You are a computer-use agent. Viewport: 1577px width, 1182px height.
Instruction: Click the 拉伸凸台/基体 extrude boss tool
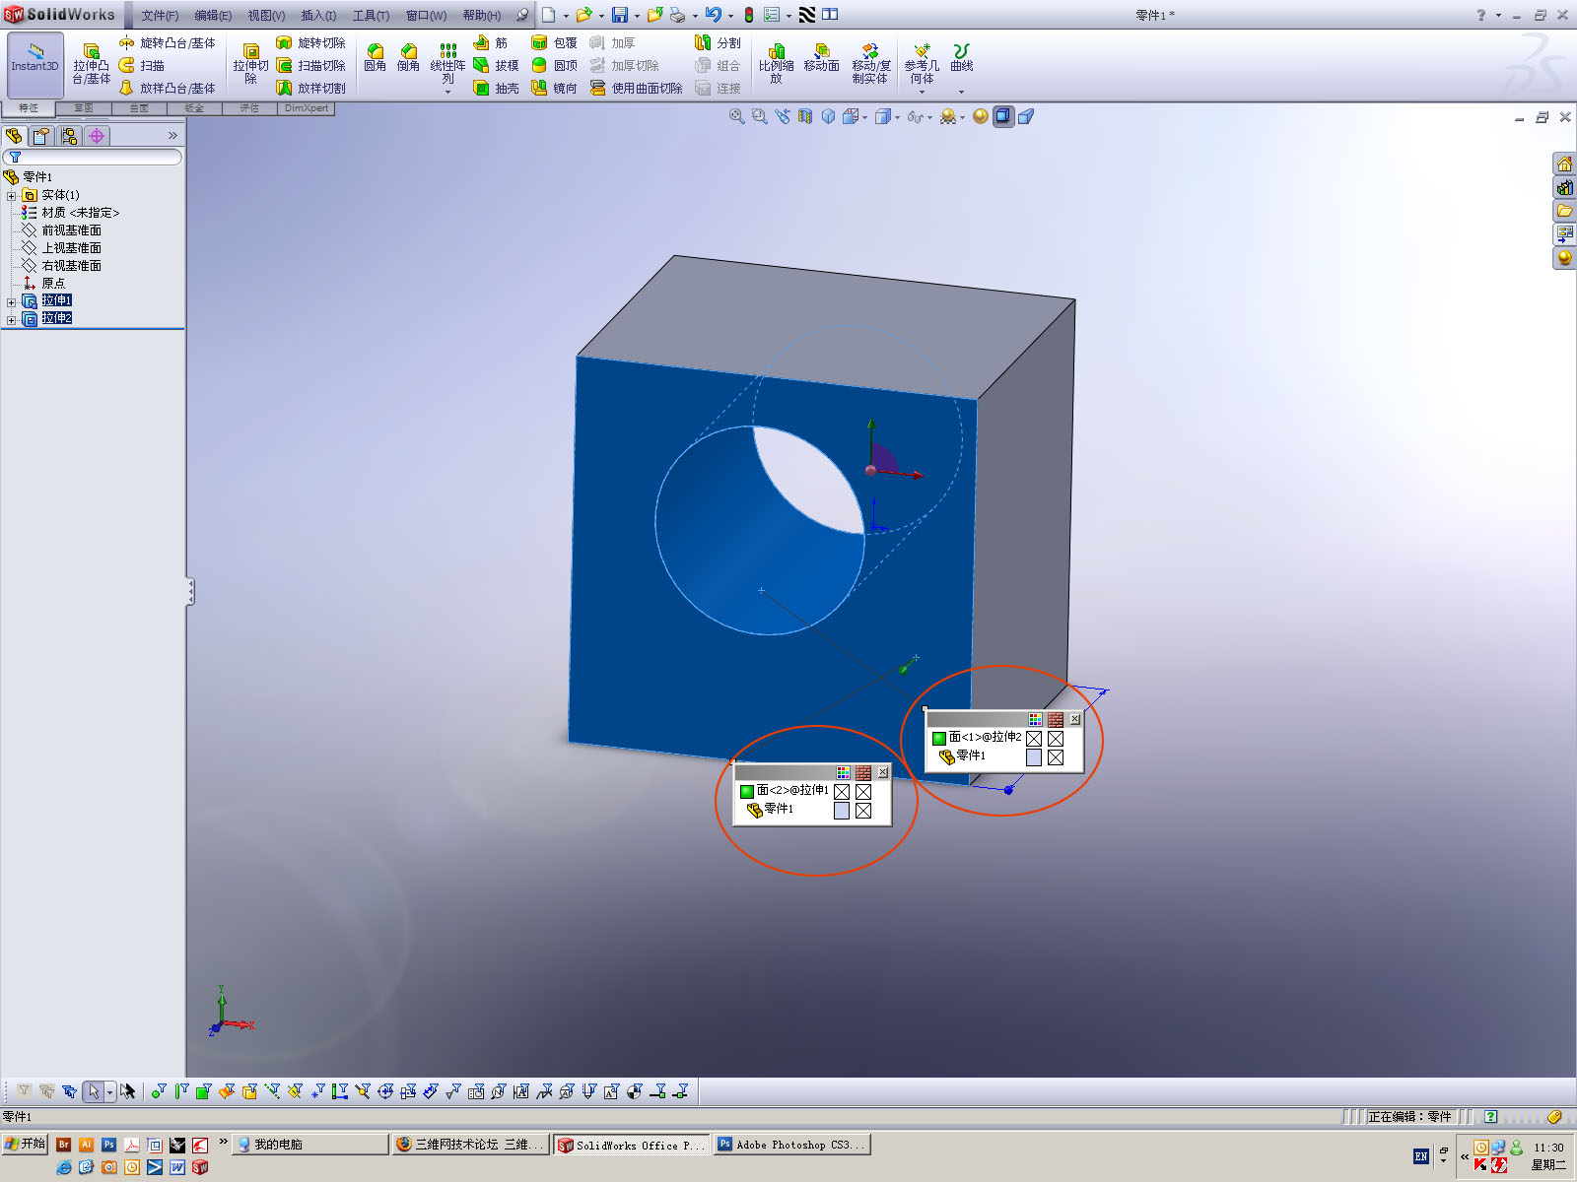(x=91, y=65)
